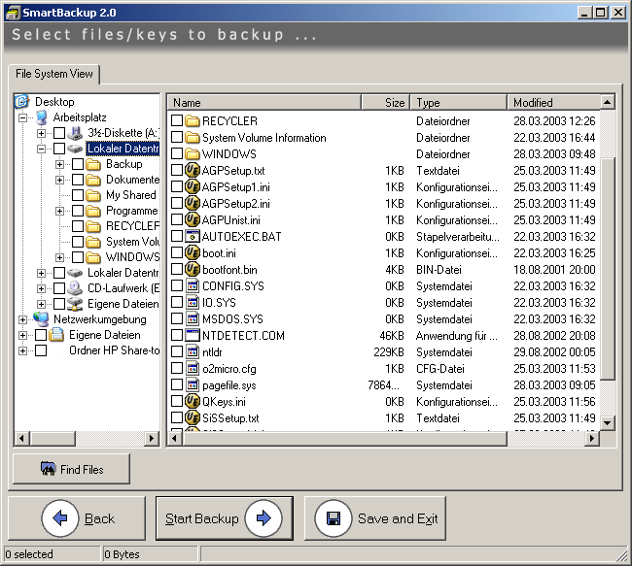Check the o2micro.cfg checkbox
632x566 pixels.
(x=177, y=368)
